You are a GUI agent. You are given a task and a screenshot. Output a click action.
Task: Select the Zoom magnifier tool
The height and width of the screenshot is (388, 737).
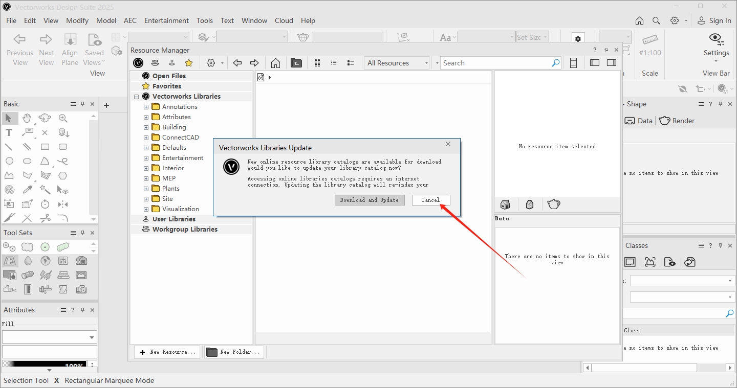pyautogui.click(x=63, y=118)
